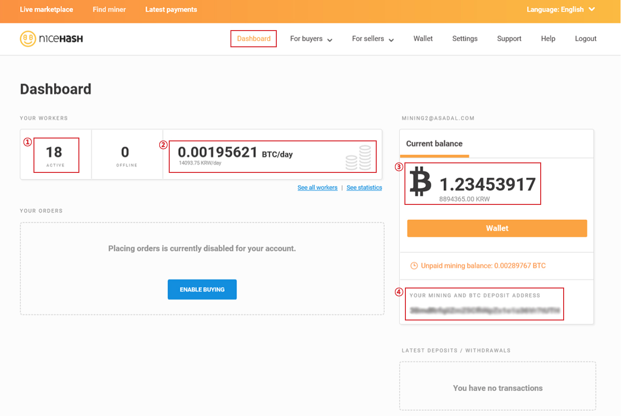Go to Find miner
Image resolution: width=621 pixels, height=416 pixels.
tap(109, 10)
